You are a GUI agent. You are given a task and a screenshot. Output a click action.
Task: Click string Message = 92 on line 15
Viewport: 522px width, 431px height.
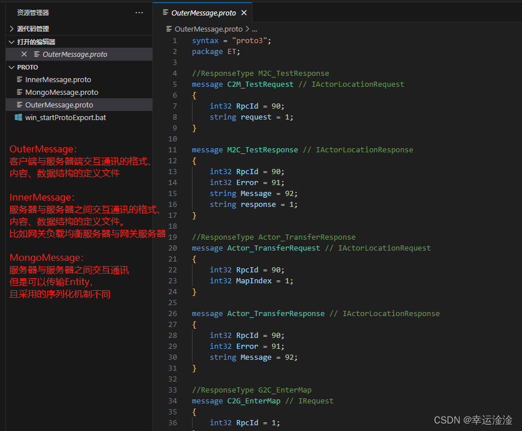[254, 193]
